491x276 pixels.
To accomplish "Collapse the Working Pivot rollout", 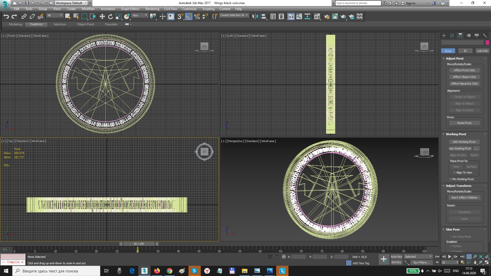I will pyautogui.click(x=444, y=134).
